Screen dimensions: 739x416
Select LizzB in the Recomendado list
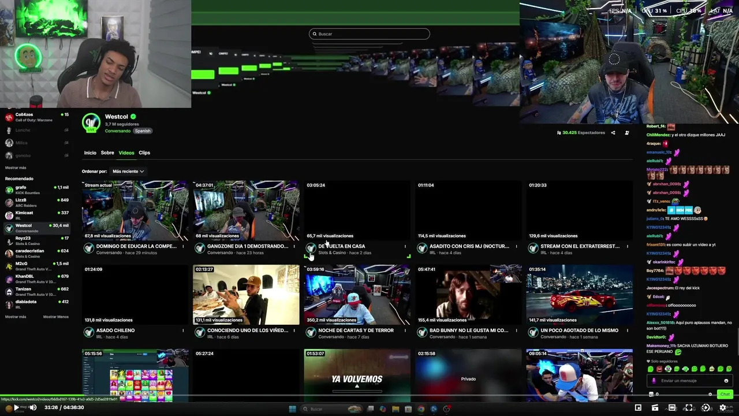[37, 203]
